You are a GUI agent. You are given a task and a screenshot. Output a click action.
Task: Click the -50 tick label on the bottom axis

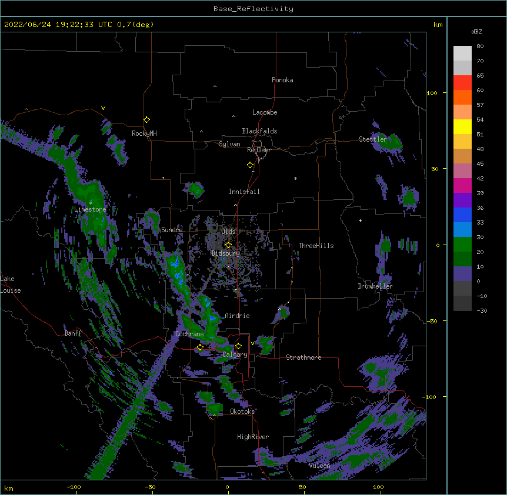[x=150, y=487]
